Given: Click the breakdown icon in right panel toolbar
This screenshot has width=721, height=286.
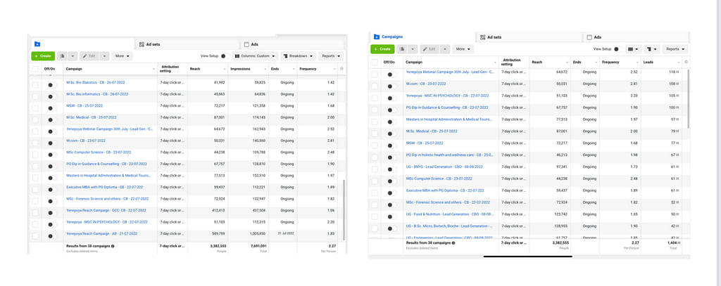Looking at the screenshot, I should coord(650,49).
